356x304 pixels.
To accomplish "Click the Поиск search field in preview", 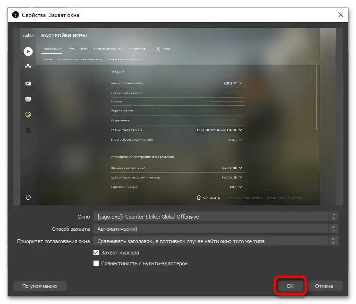I will (x=166, y=49).
